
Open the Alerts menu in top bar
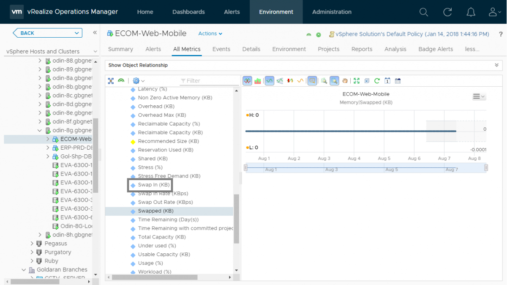click(x=232, y=12)
